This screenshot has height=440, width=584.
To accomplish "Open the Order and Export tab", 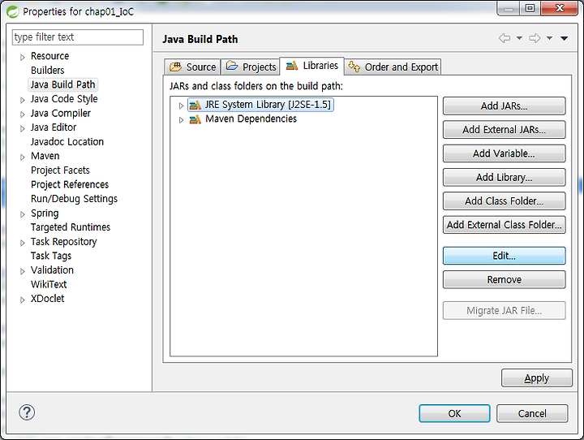I will pyautogui.click(x=393, y=67).
